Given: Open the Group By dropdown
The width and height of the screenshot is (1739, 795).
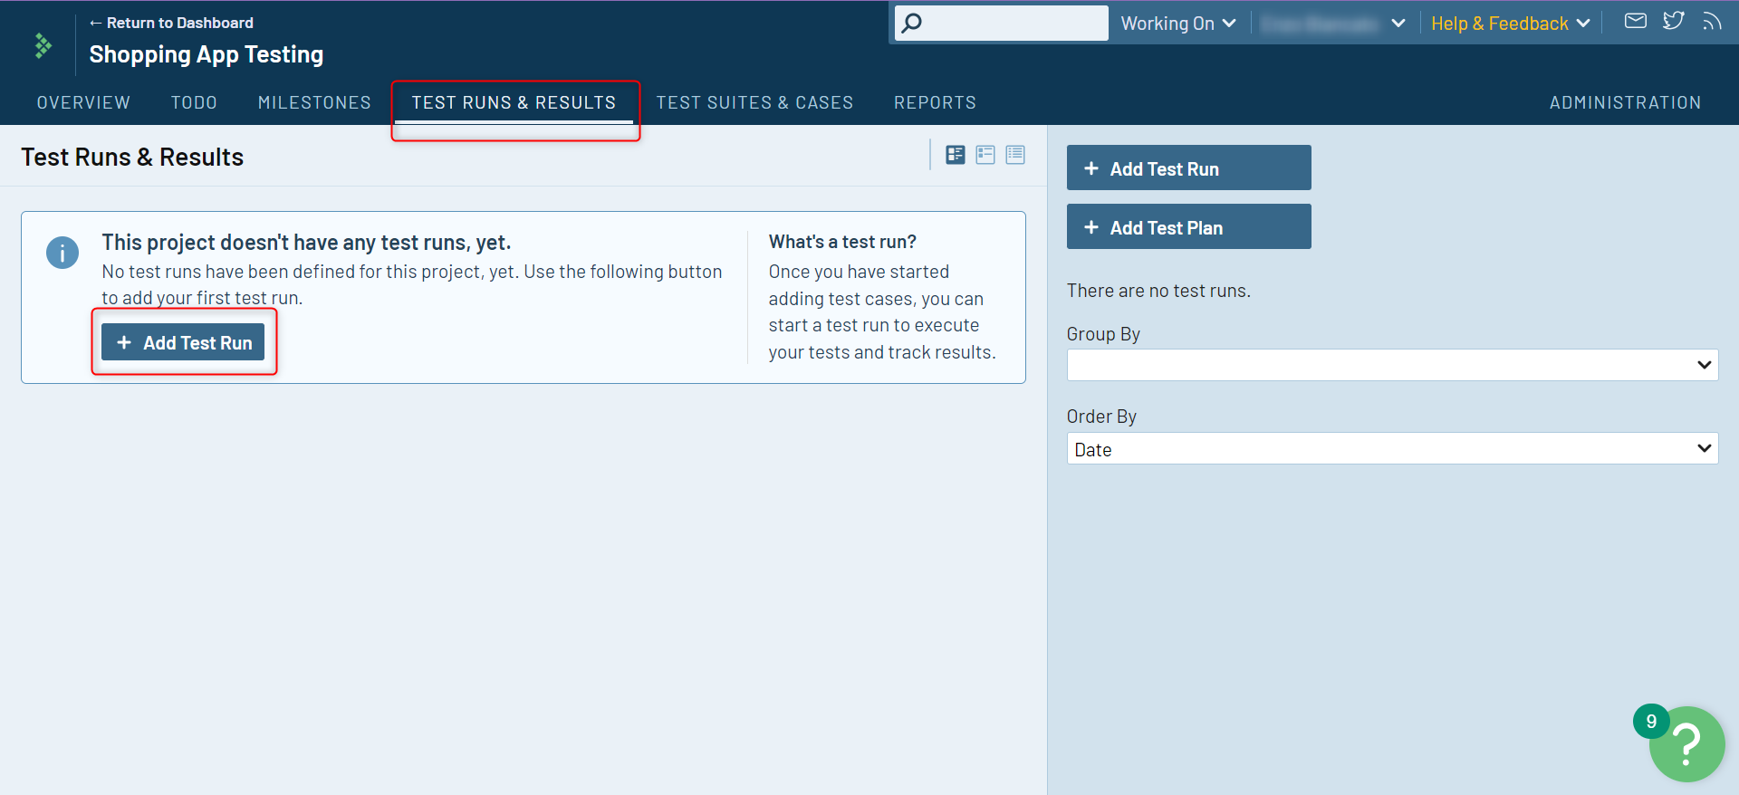Looking at the screenshot, I should click(1392, 365).
